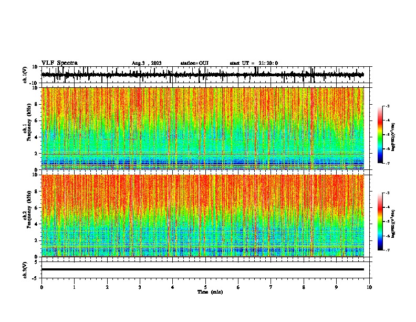416x322 pixels.
Task: Click time axis tick label "0"
Action: 41,287
